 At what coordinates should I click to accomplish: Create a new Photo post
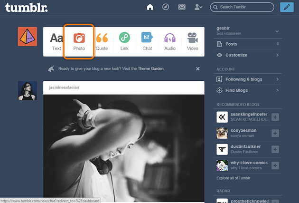(x=79, y=41)
